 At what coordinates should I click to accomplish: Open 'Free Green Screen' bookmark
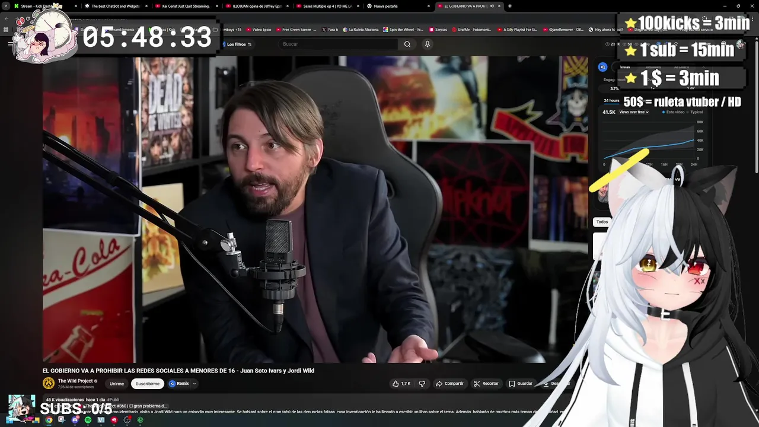(296, 29)
